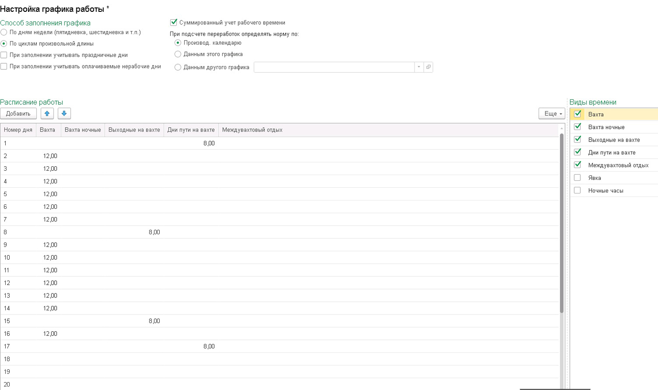Select 12,00 cell in day 11 row
This screenshot has height=390, width=658.
[48, 271]
